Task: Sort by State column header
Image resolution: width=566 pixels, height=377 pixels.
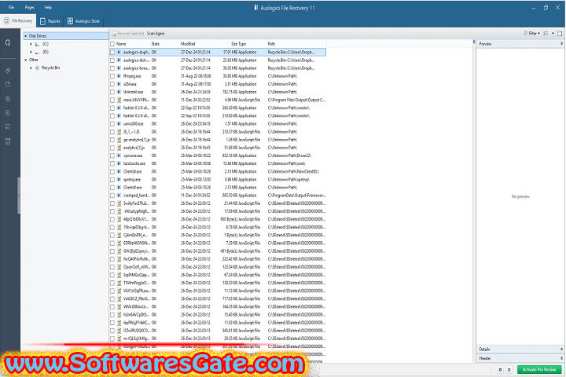Action: click(x=155, y=44)
